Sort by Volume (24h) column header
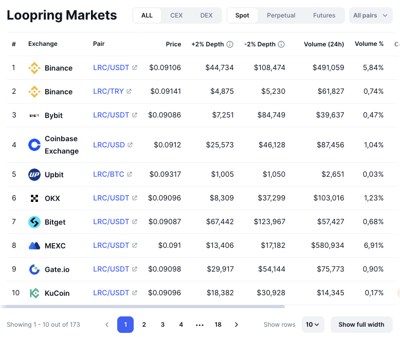The height and width of the screenshot is (337, 400). 324,44
